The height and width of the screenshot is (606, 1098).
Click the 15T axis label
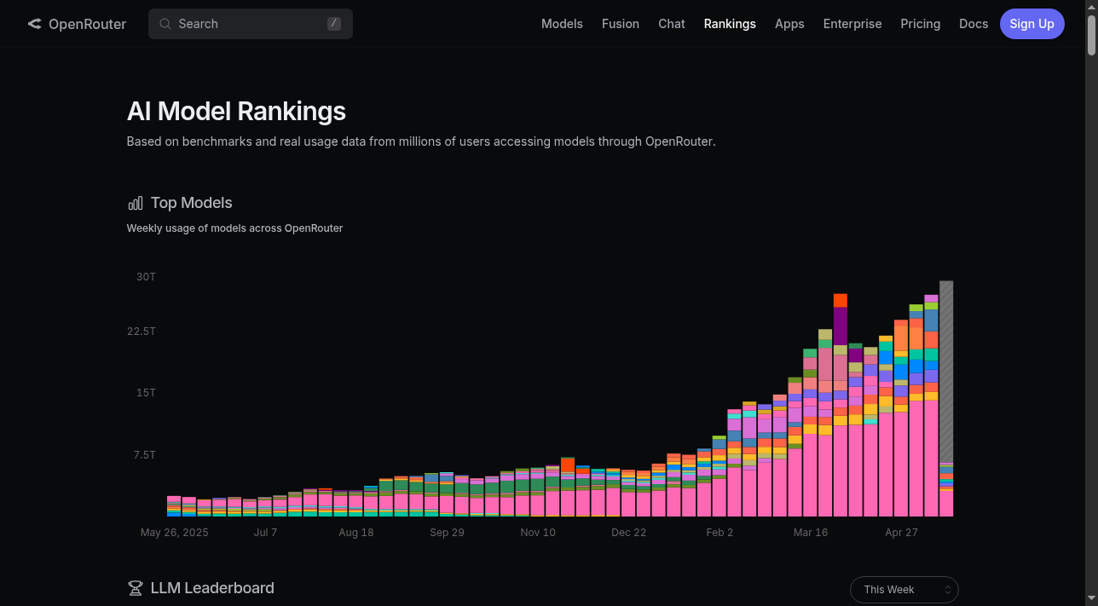pos(147,393)
